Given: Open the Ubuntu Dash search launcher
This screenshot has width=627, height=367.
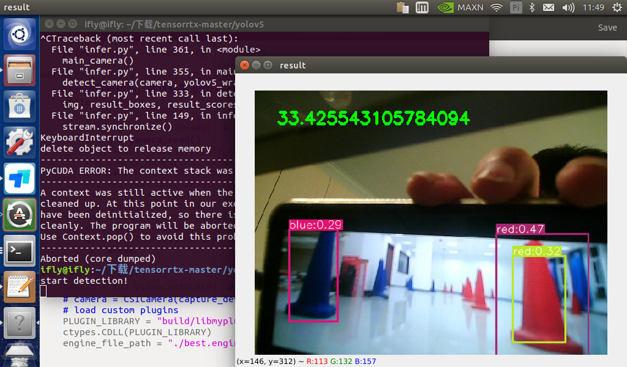Looking at the screenshot, I should [x=19, y=34].
